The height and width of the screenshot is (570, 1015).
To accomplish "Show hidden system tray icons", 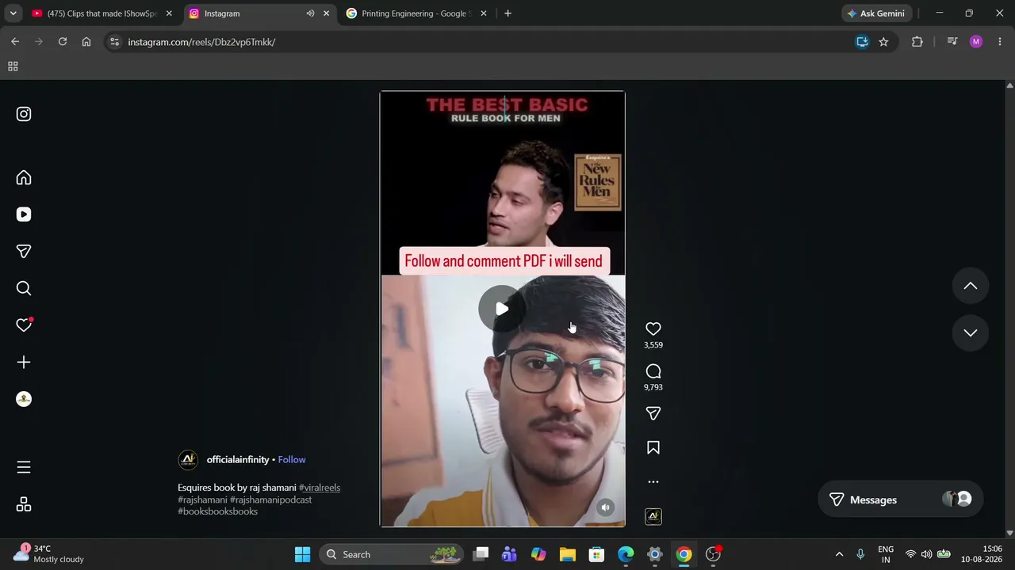I will [x=839, y=554].
